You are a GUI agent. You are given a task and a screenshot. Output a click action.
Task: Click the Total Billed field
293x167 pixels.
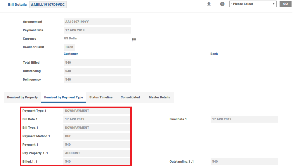coord(97,63)
